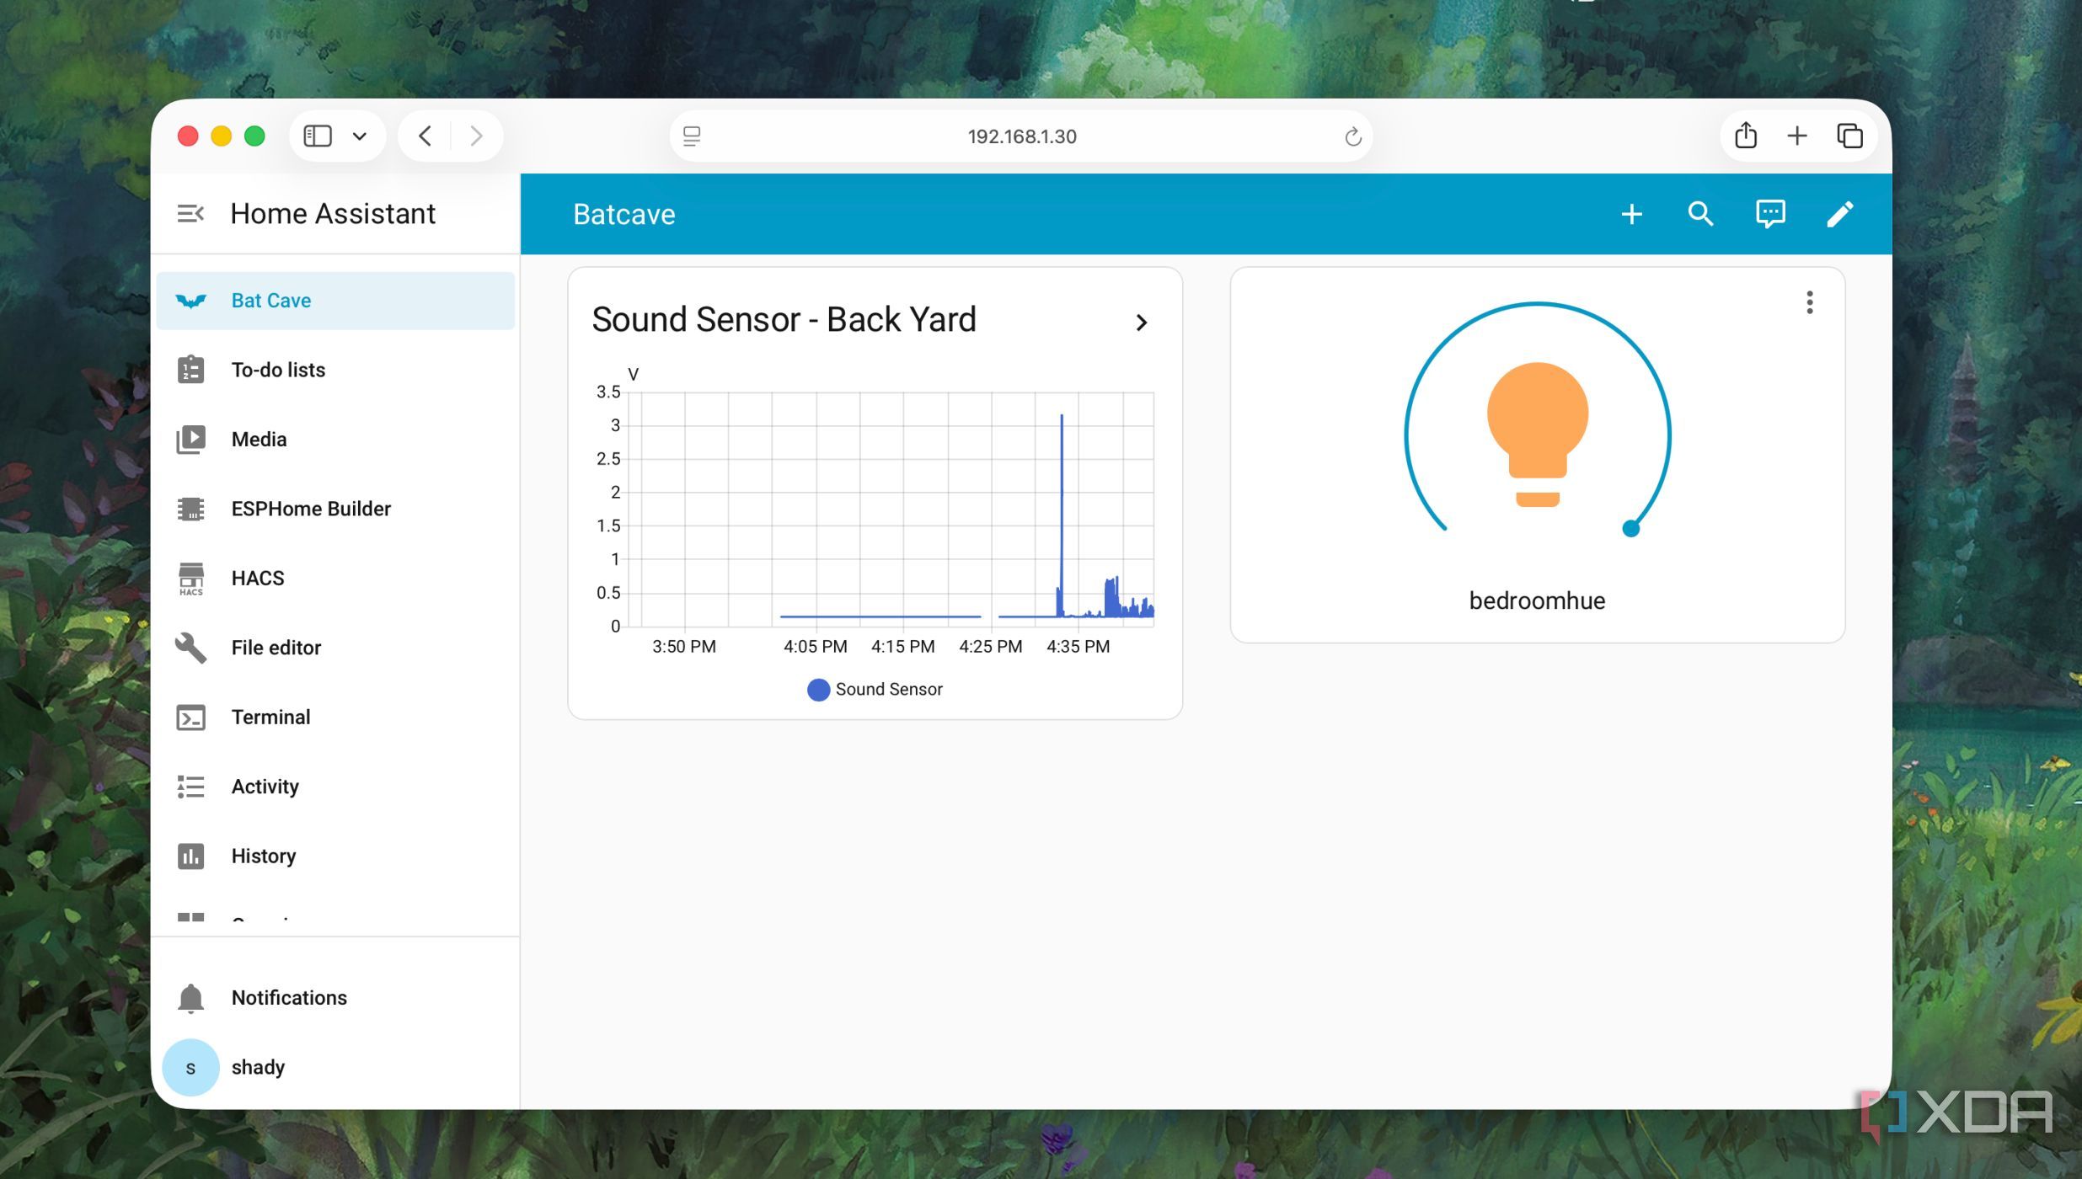Click the page reader icon in address bar

click(692, 136)
